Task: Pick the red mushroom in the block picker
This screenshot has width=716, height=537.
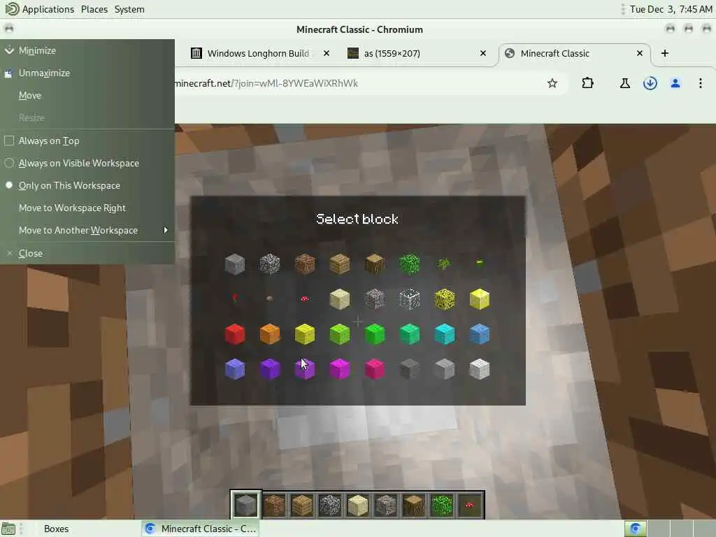Action: tap(305, 299)
